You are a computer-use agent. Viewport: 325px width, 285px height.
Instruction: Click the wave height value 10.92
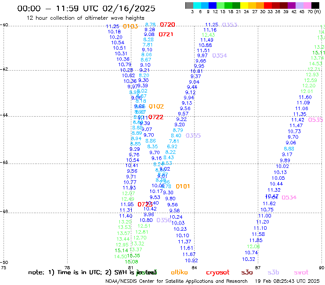click(x=191, y=260)
